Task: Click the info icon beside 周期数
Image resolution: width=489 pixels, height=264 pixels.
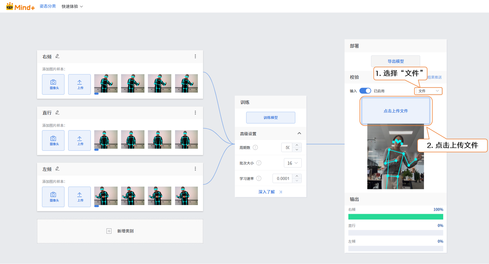Action: pyautogui.click(x=255, y=148)
